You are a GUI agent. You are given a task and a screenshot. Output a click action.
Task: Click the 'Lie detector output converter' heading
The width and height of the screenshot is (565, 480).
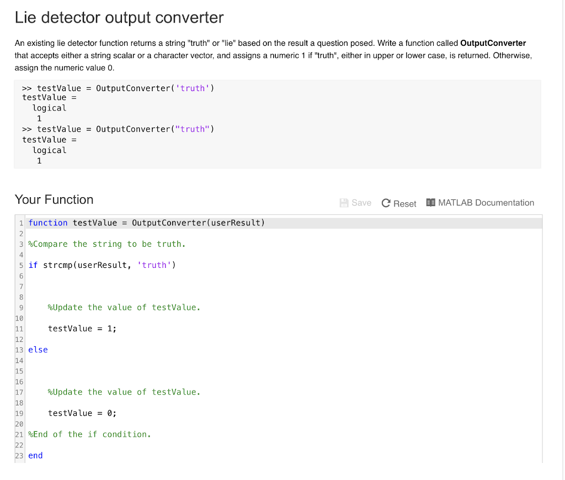coord(119,18)
